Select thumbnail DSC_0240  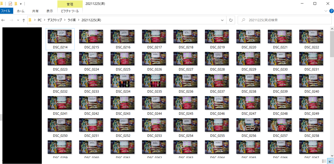click(x=311, y=81)
